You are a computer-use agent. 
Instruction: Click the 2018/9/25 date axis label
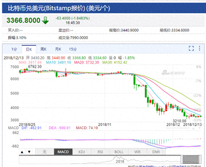pos(27,125)
